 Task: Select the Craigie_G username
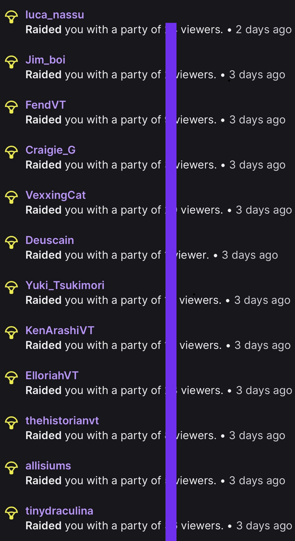51,150
